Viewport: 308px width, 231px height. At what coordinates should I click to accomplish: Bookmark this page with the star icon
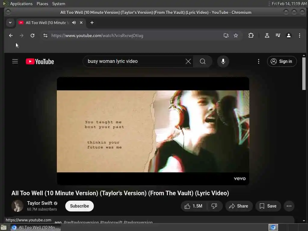236,35
